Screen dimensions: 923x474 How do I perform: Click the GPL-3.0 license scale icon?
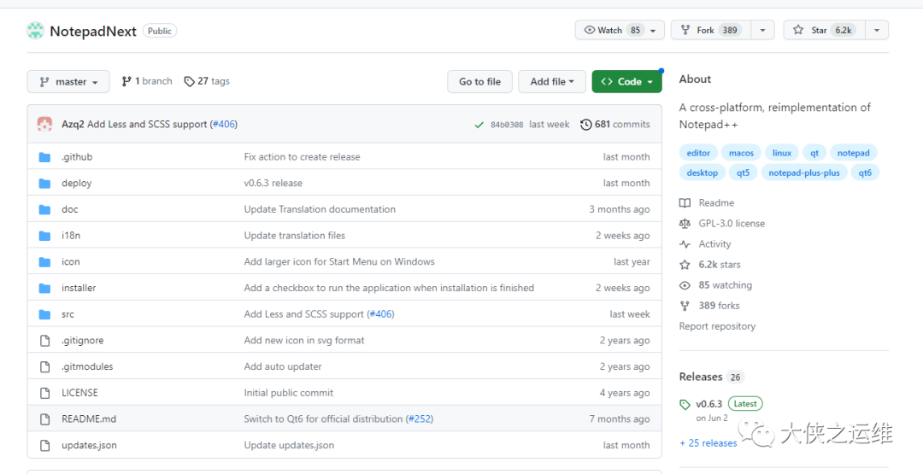[685, 224]
